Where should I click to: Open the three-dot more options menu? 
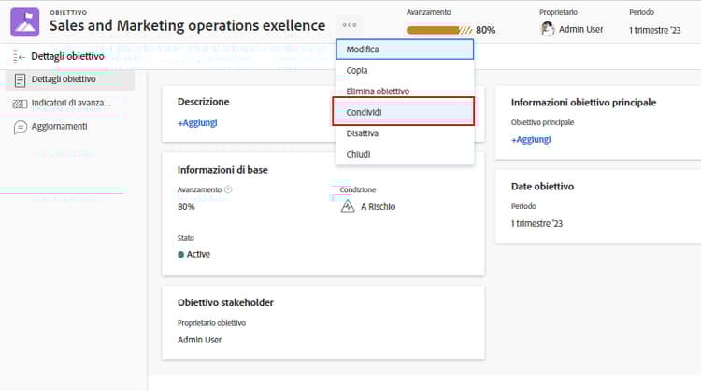point(350,25)
